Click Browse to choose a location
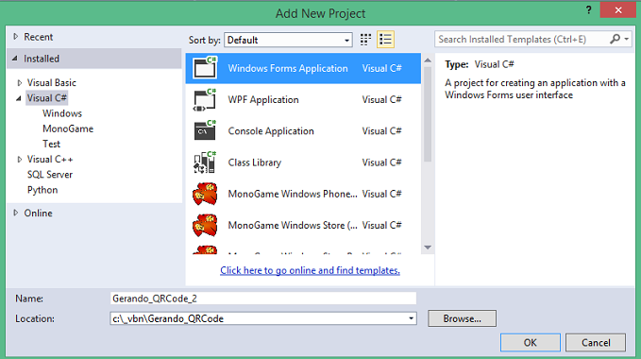Image resolution: width=641 pixels, height=359 pixels. [462, 318]
